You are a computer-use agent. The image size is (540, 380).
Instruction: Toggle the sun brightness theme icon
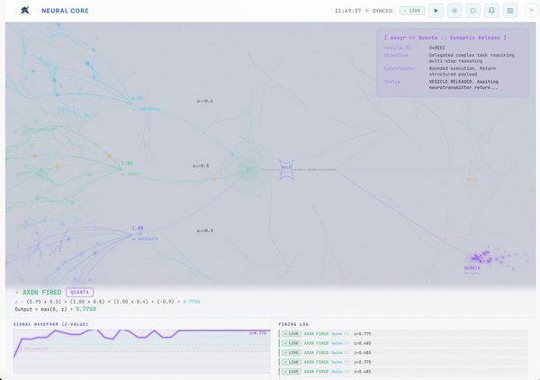473,11
